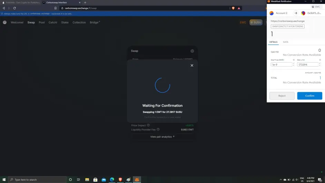Screen dimensions: 325x183
Task: Click the Gas Price info icon
Action: (x=294, y=60)
